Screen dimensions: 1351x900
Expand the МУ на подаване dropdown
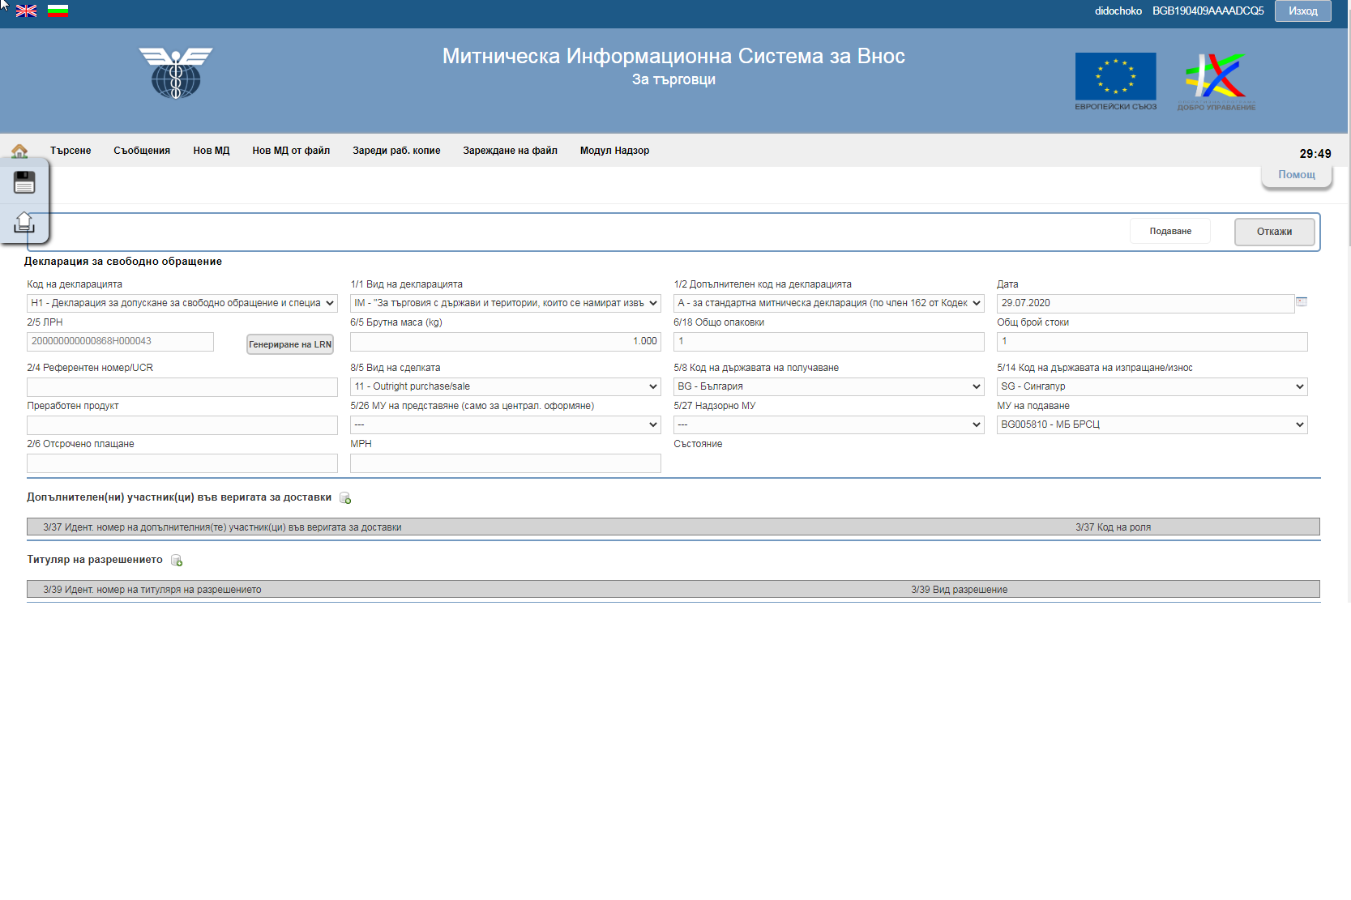tap(1152, 424)
